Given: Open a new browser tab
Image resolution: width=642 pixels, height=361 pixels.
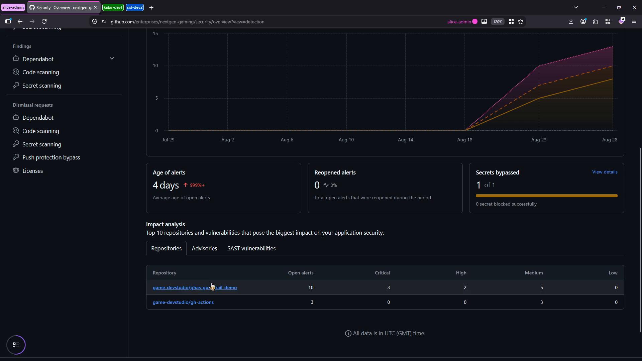Looking at the screenshot, I should coord(151,7).
